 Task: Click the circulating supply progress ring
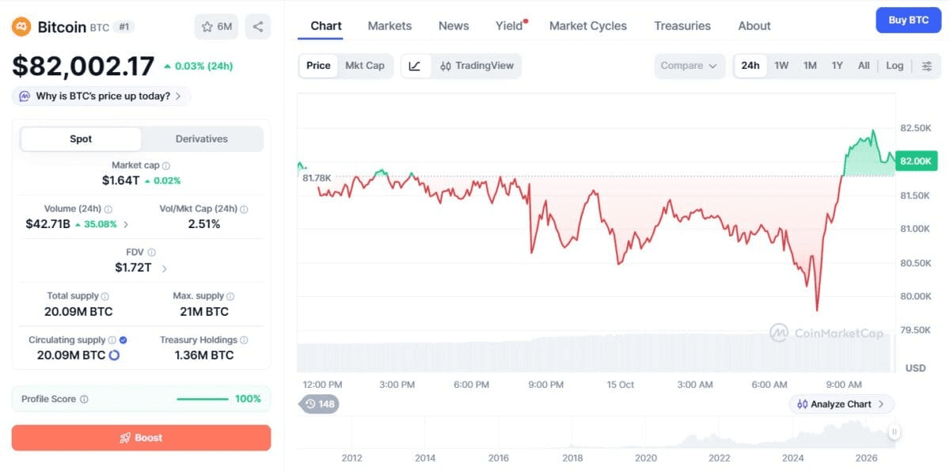pos(114,355)
